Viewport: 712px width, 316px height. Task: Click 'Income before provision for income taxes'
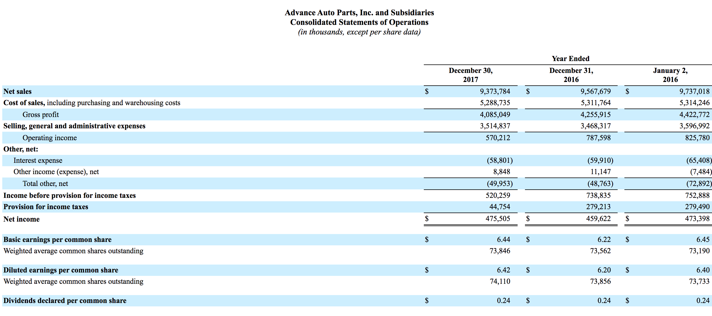[x=70, y=196]
